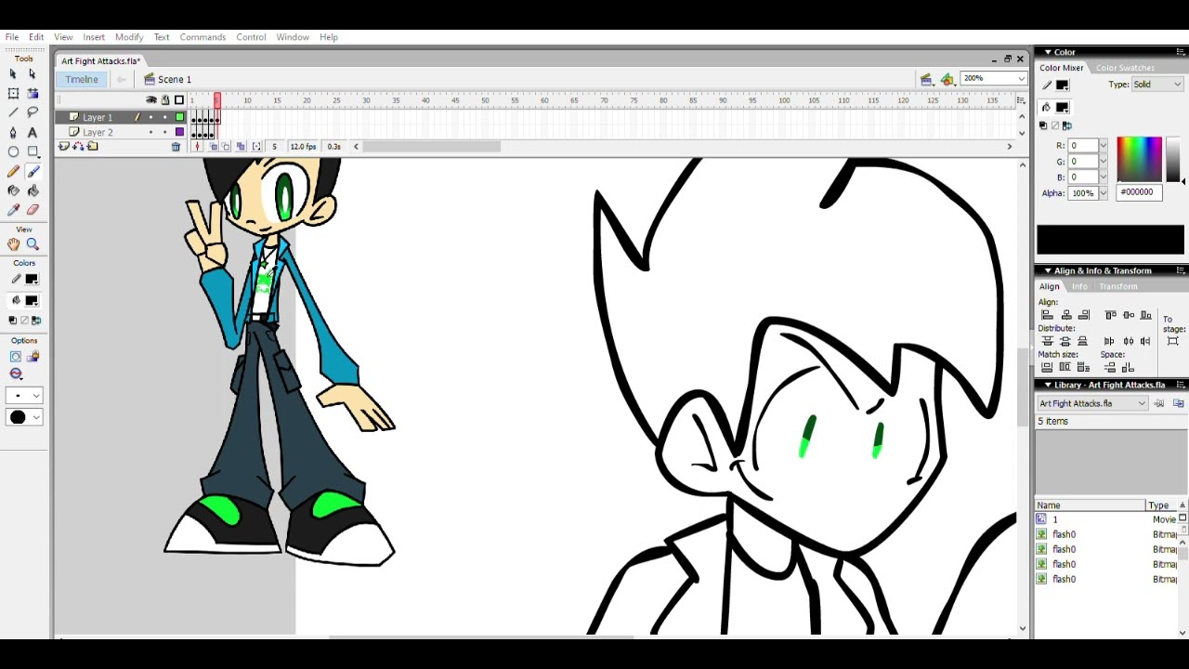This screenshot has width=1189, height=669.
Task: Switch to the Color Swatches tab
Action: (1124, 68)
